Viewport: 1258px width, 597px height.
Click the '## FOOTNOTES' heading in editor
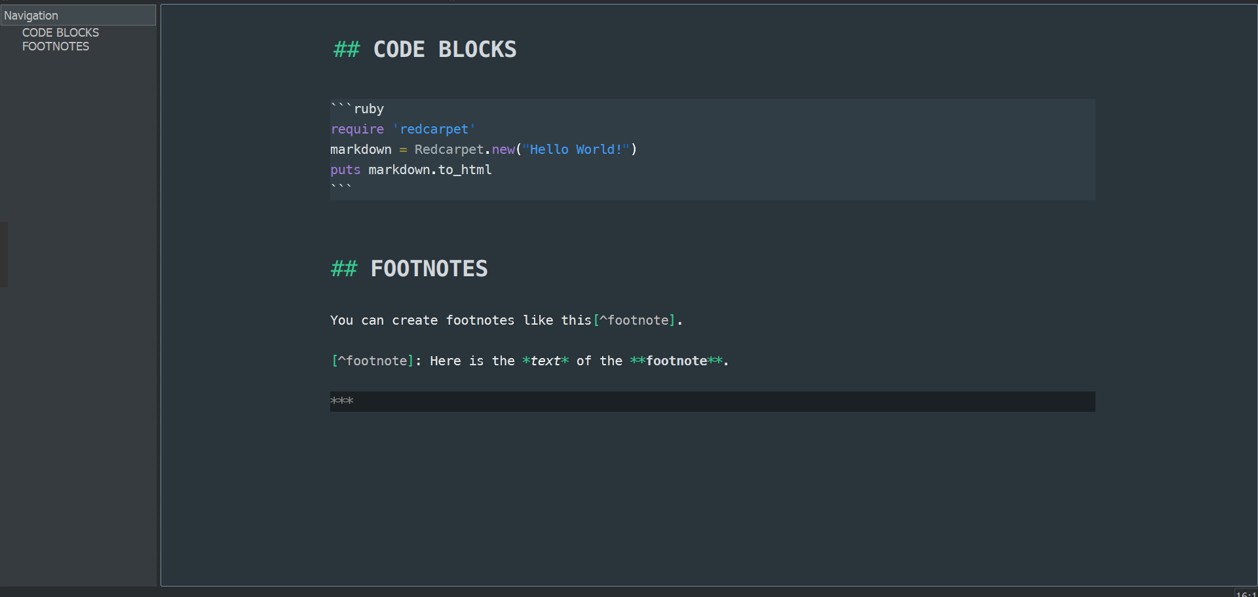[x=410, y=268]
